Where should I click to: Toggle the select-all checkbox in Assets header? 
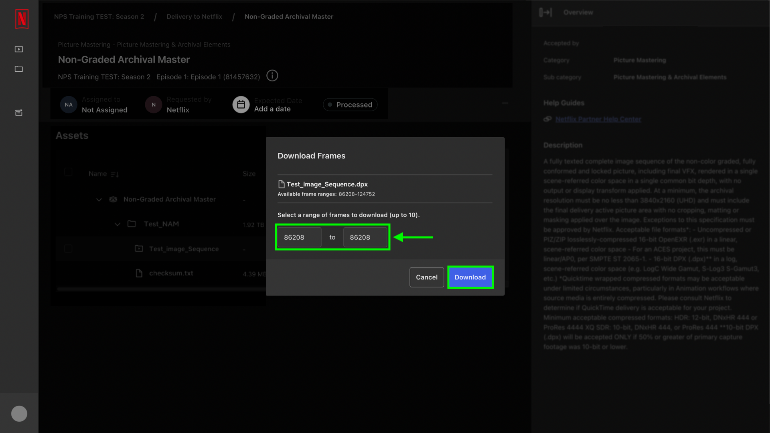tap(68, 172)
